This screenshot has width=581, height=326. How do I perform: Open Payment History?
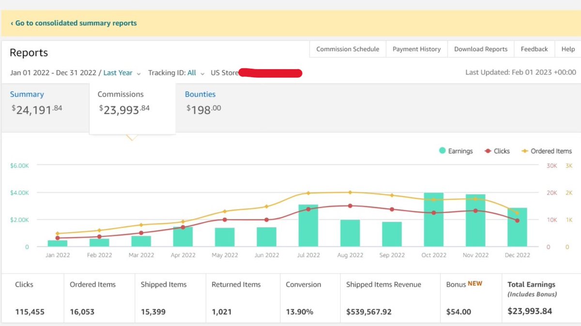416,49
